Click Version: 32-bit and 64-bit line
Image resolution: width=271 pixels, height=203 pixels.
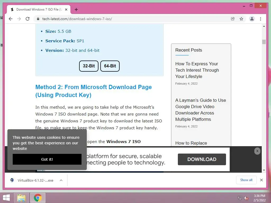73,50
